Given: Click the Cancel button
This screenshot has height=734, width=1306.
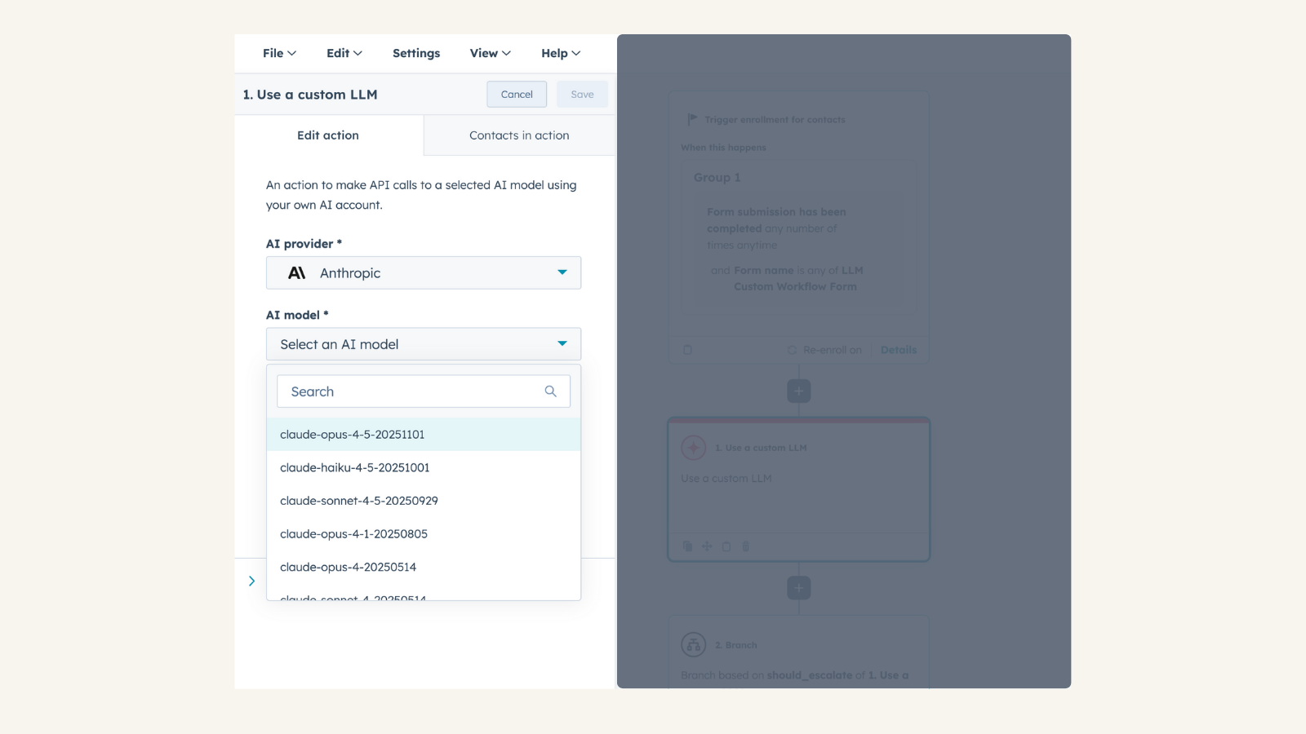Looking at the screenshot, I should [517, 94].
